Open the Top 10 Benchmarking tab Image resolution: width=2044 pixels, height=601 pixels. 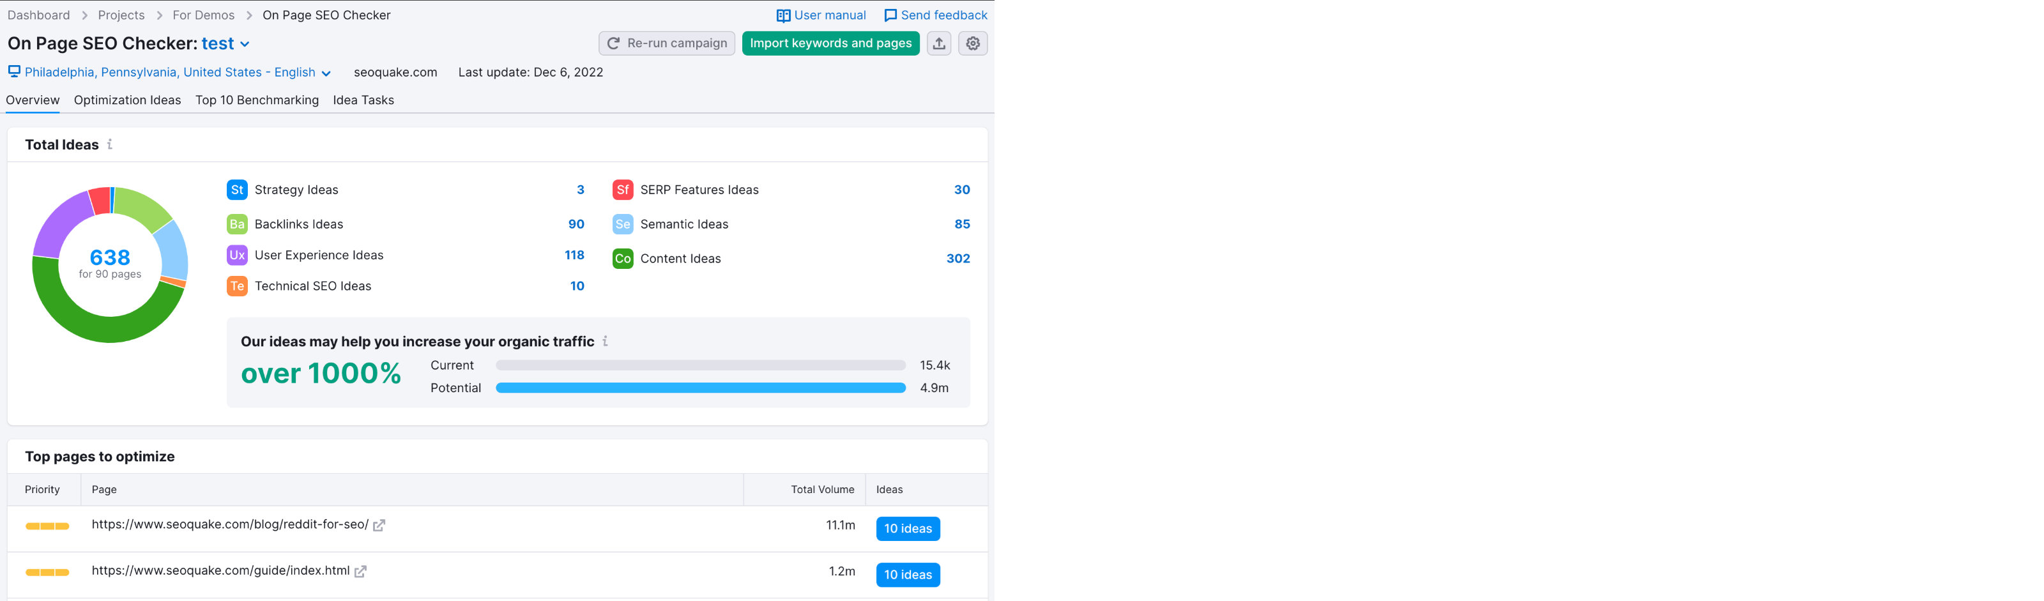257,100
